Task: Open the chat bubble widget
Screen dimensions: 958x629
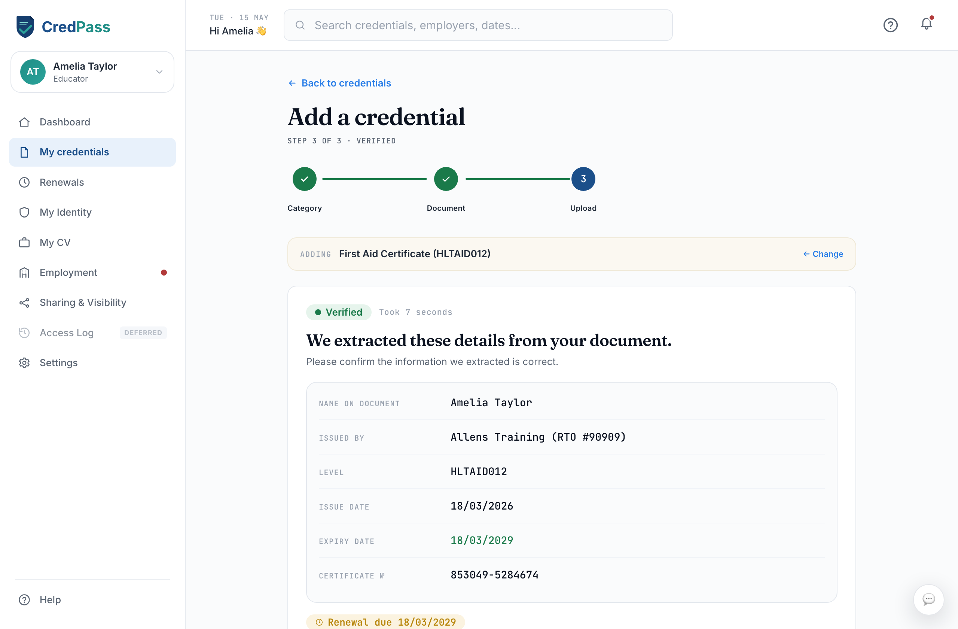Action: 928,599
